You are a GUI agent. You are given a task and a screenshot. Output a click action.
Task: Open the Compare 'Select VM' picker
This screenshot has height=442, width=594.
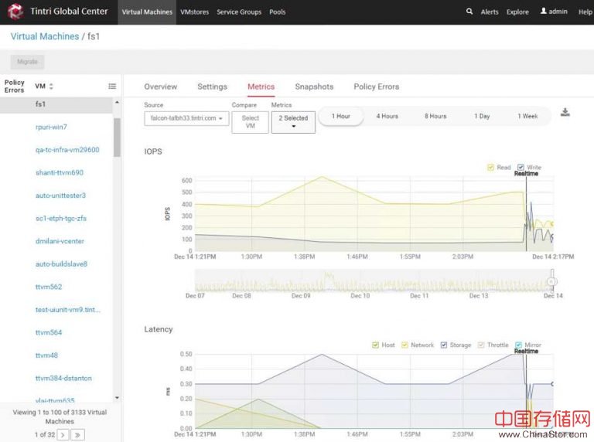(x=250, y=122)
